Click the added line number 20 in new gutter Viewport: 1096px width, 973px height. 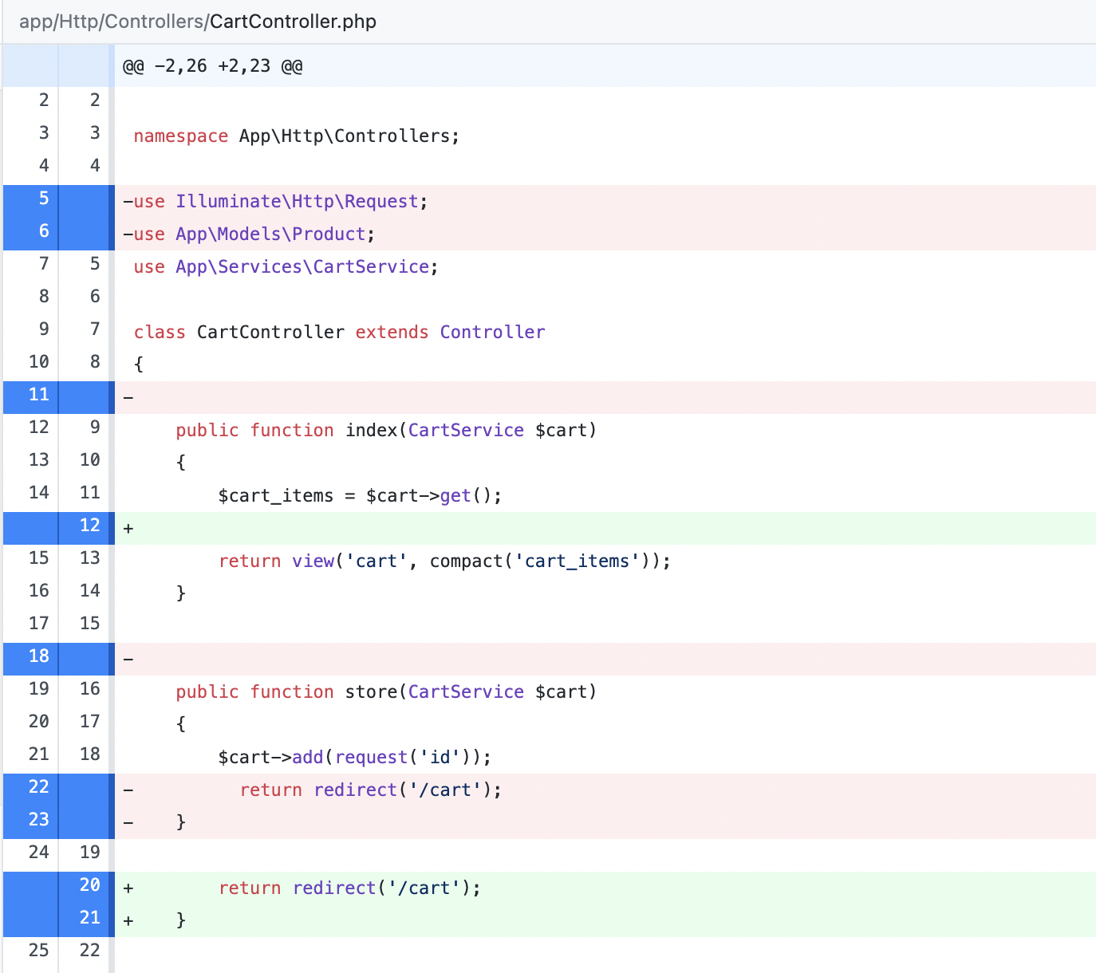click(x=88, y=885)
